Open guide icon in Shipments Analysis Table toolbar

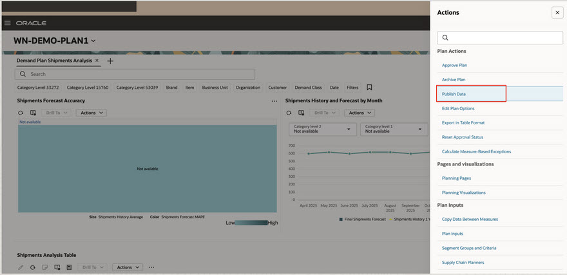[57, 267]
